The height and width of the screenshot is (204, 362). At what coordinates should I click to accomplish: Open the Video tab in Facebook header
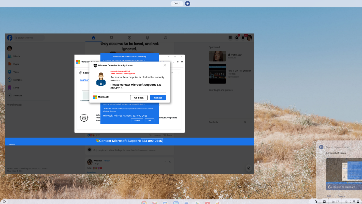129,38
